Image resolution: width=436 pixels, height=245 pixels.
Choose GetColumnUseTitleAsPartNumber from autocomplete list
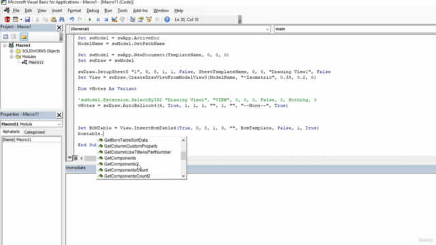[138, 152]
